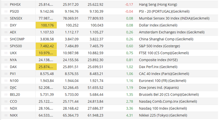Click NIKX high value 65.364,73
Viewport: 222px width, 120px height.
71,115
